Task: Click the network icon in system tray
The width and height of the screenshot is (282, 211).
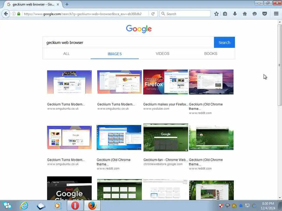Action: pyautogui.click(x=248, y=206)
